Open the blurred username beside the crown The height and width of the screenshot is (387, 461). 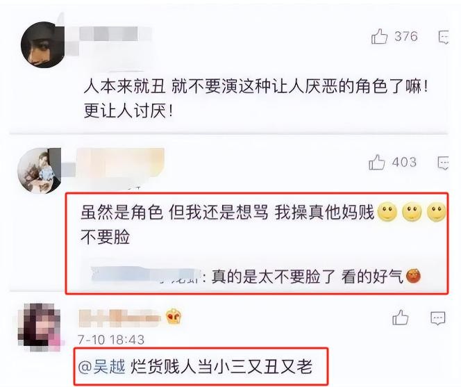pos(119,318)
